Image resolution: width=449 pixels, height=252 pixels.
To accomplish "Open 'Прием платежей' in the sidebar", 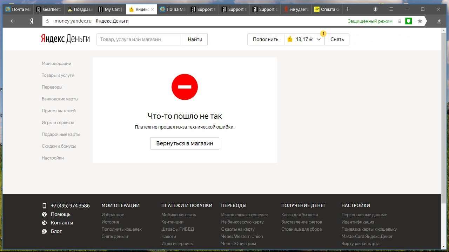I will click(x=59, y=111).
